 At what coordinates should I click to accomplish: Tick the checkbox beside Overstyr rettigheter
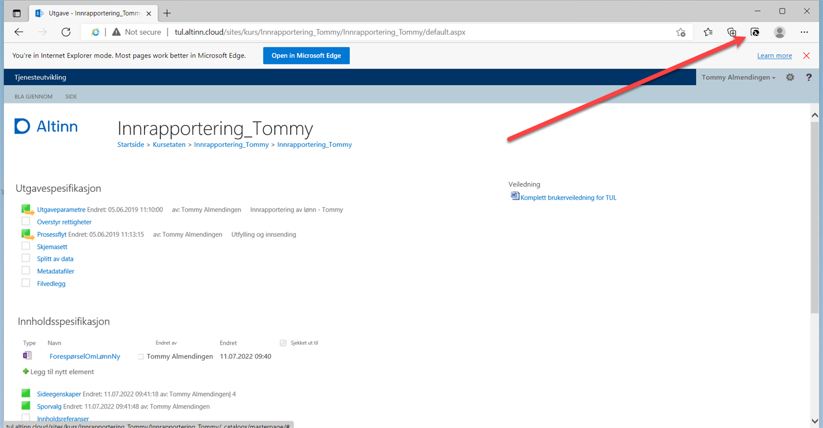click(x=26, y=221)
